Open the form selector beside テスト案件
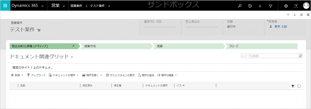This screenshot has height=109, width=311. click(x=39, y=30)
